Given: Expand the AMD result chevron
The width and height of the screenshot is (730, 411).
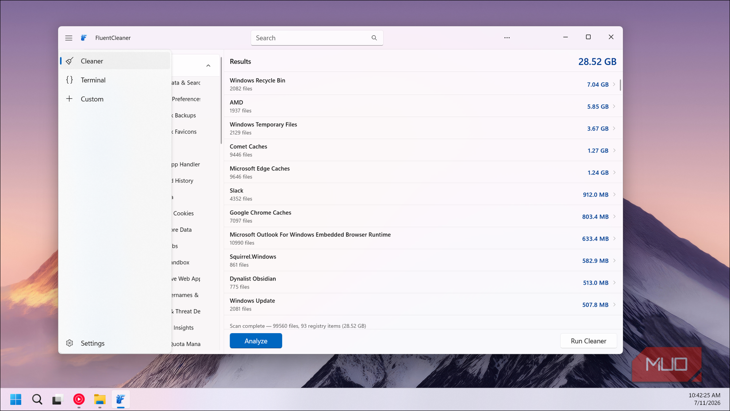Looking at the screenshot, I should [x=614, y=107].
